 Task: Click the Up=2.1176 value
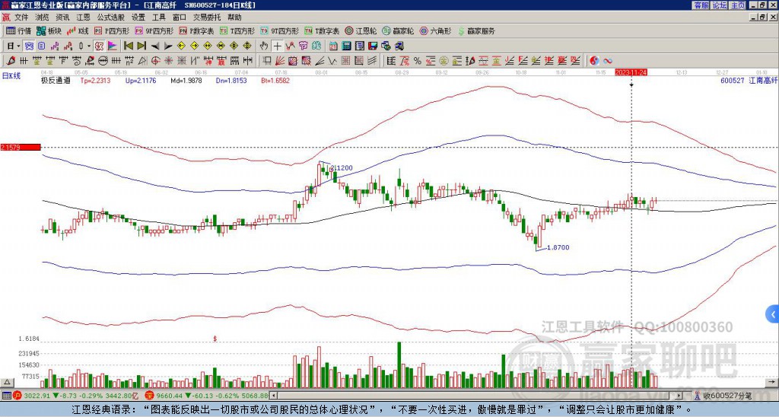[141, 80]
